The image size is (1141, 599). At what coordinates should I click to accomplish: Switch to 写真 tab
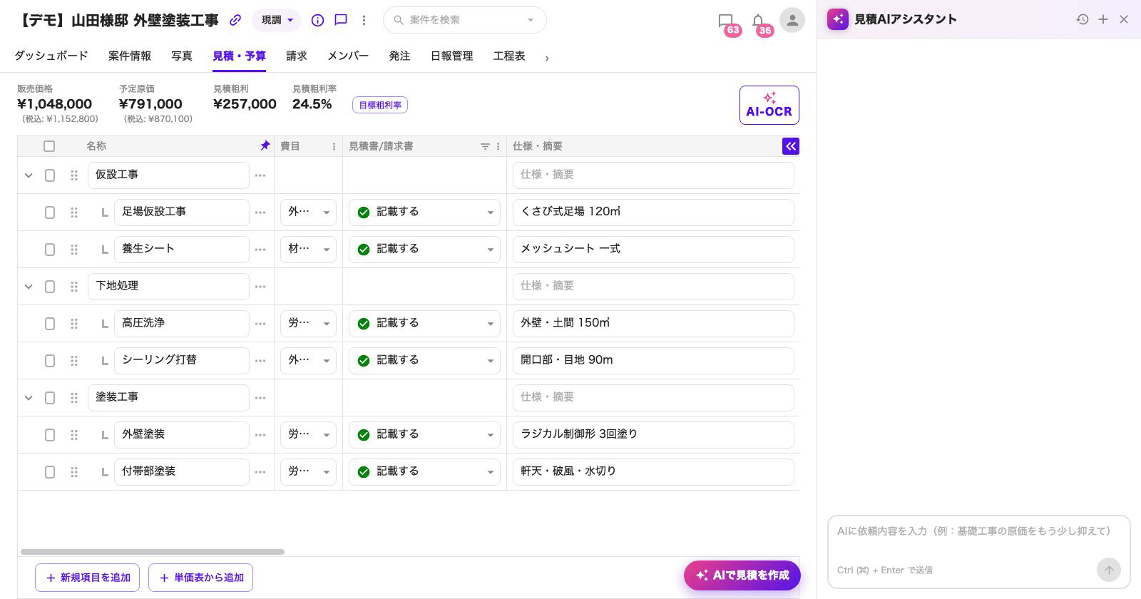[182, 56]
